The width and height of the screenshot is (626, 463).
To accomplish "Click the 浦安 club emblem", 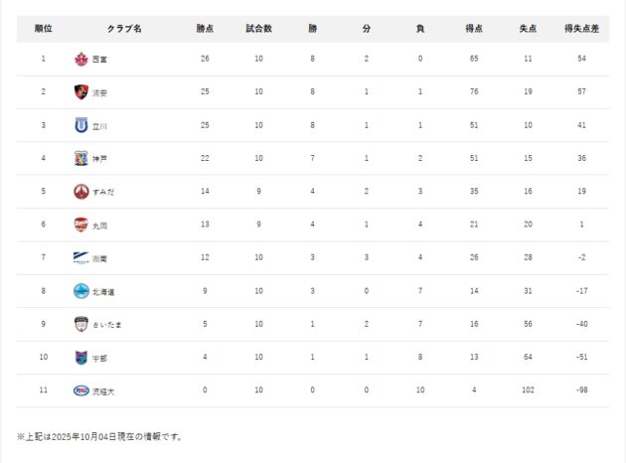I will tap(81, 92).
